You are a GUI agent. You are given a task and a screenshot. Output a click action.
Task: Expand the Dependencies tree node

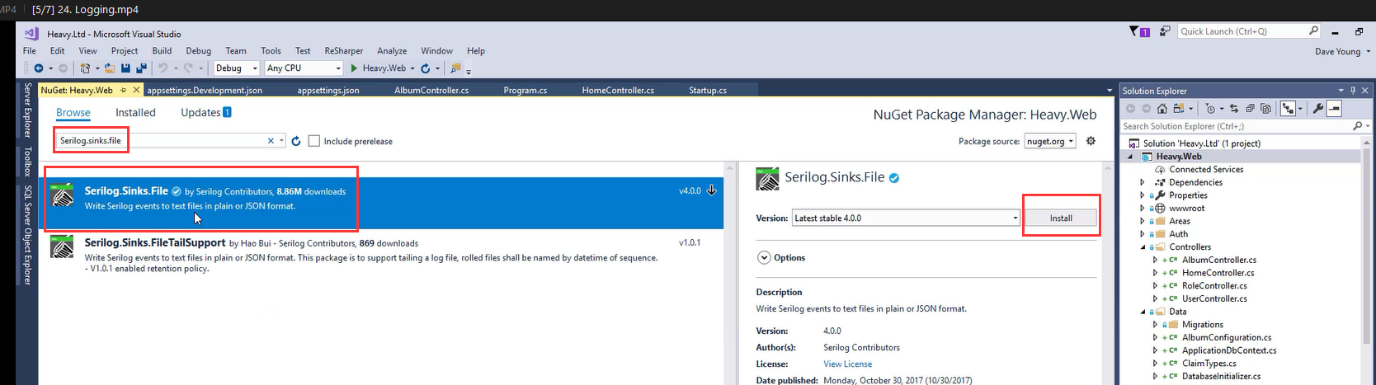pos(1143,182)
